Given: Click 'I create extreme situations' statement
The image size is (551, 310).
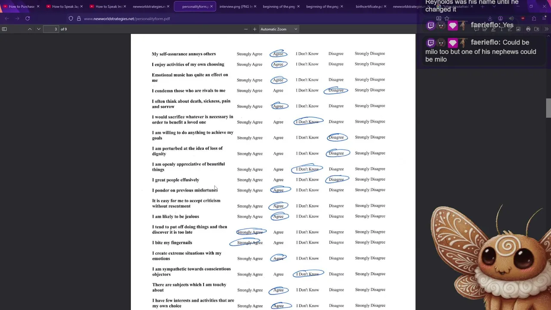Looking at the screenshot, I should tap(187, 256).
